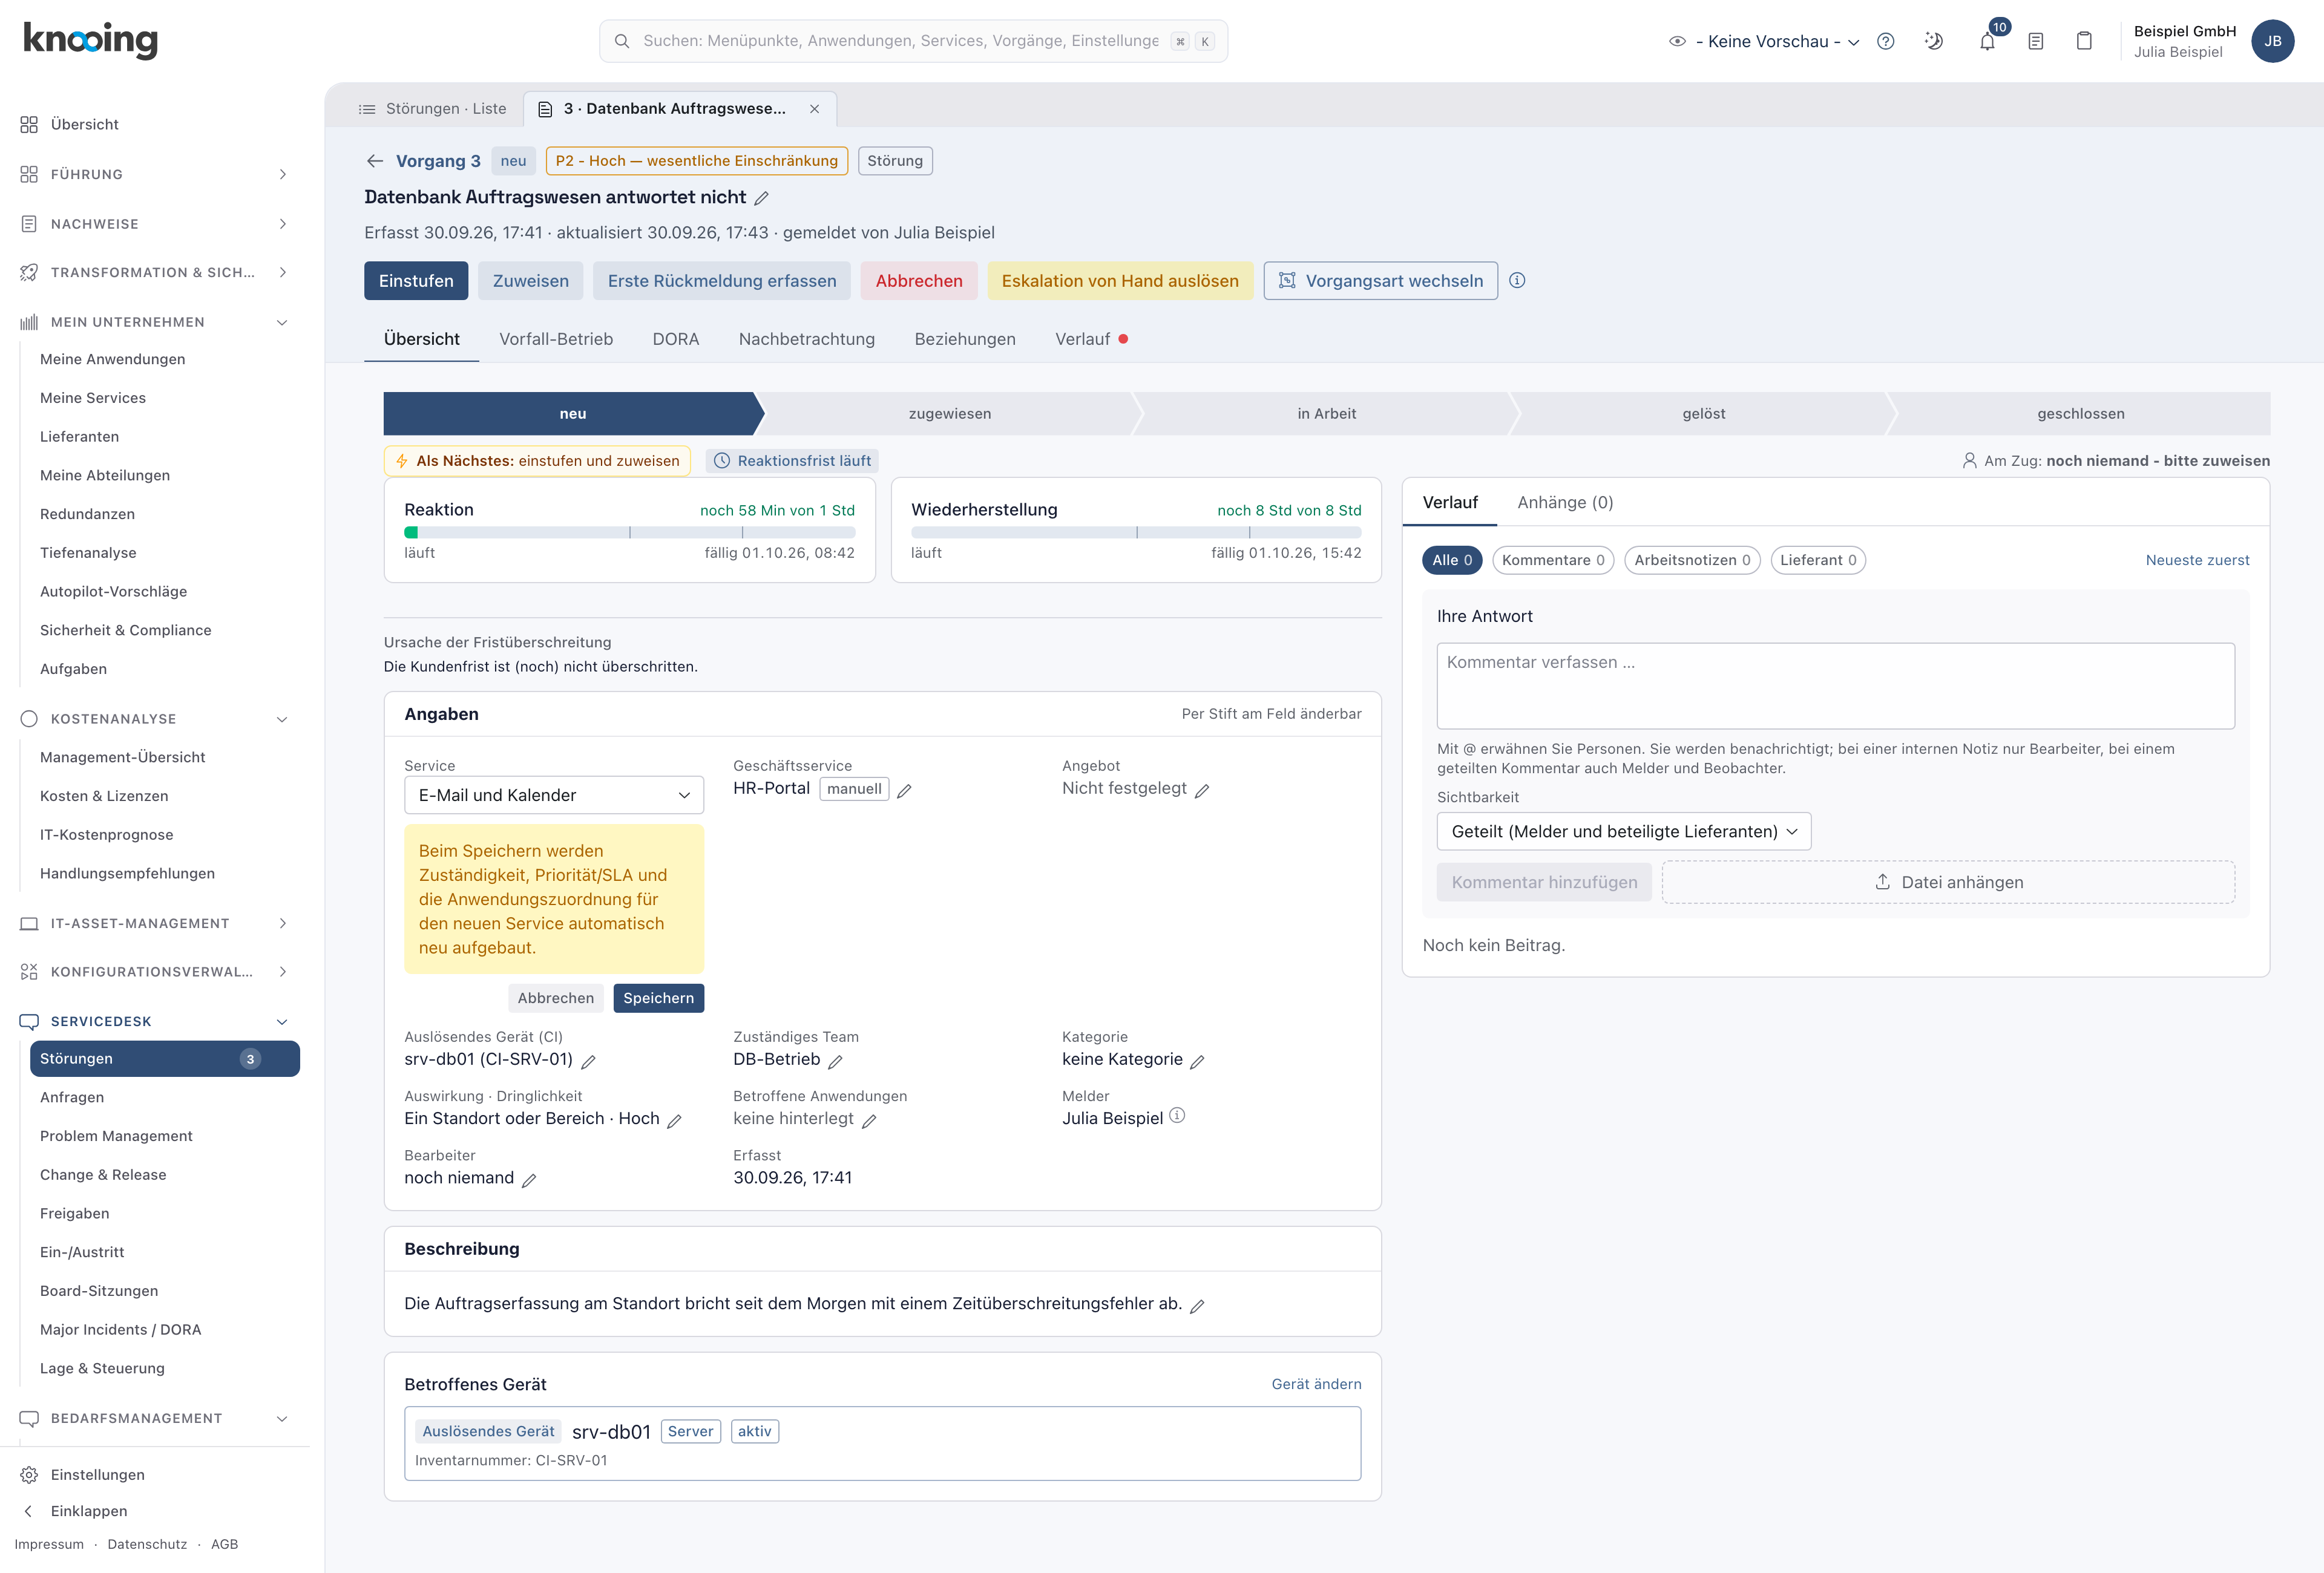
Task: Open the Anhänge (0) tab
Action: (x=1565, y=503)
